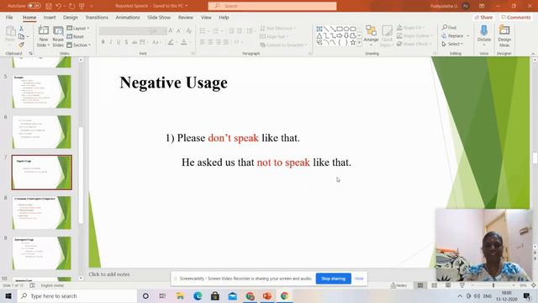This screenshot has height=303, width=538.
Task: Toggle Bold formatting
Action: 103,42
